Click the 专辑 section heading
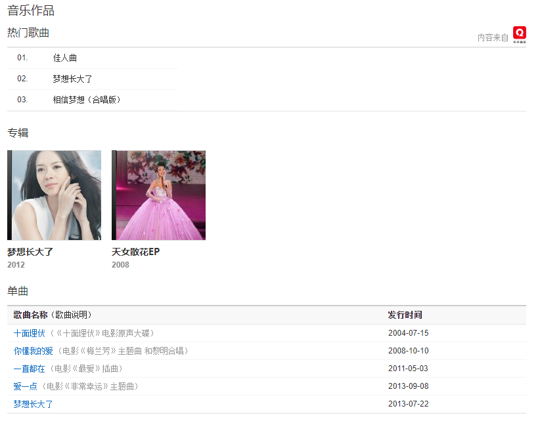Screen dimensions: 540x421 [18, 132]
